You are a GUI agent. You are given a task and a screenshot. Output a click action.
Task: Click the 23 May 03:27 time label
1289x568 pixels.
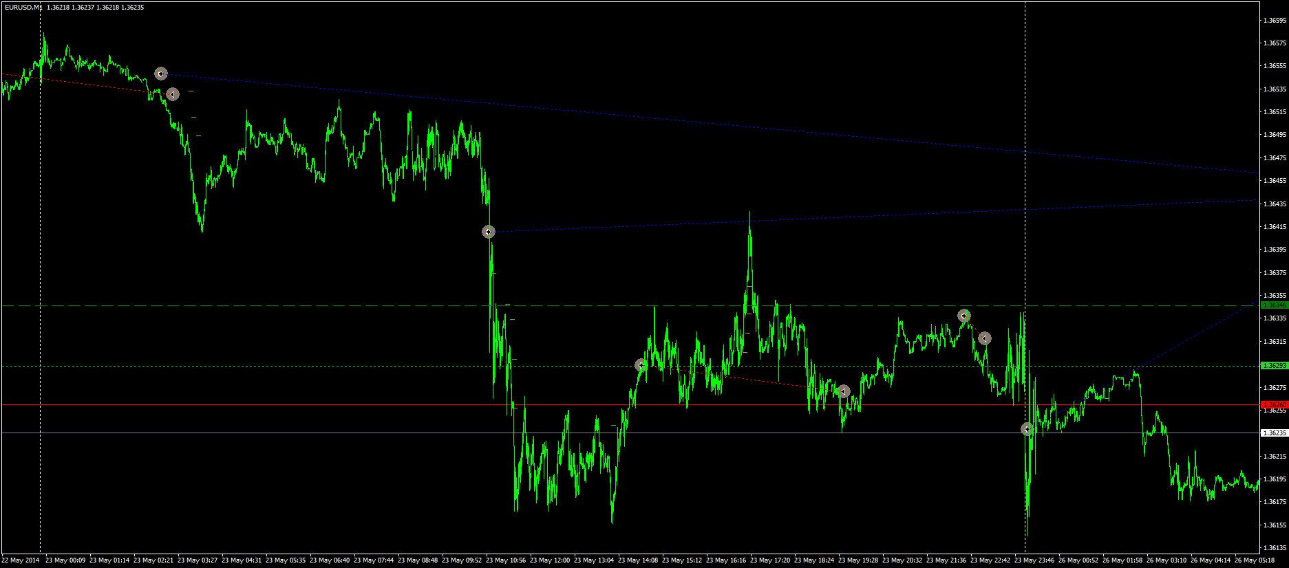click(x=198, y=560)
